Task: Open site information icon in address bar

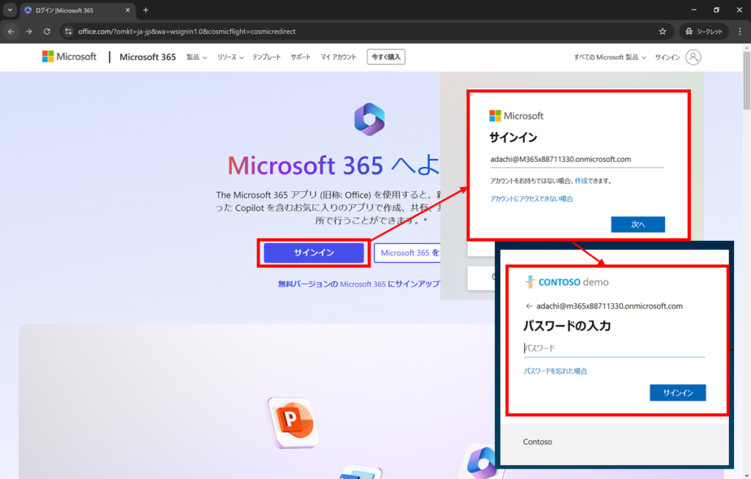Action: [x=68, y=31]
